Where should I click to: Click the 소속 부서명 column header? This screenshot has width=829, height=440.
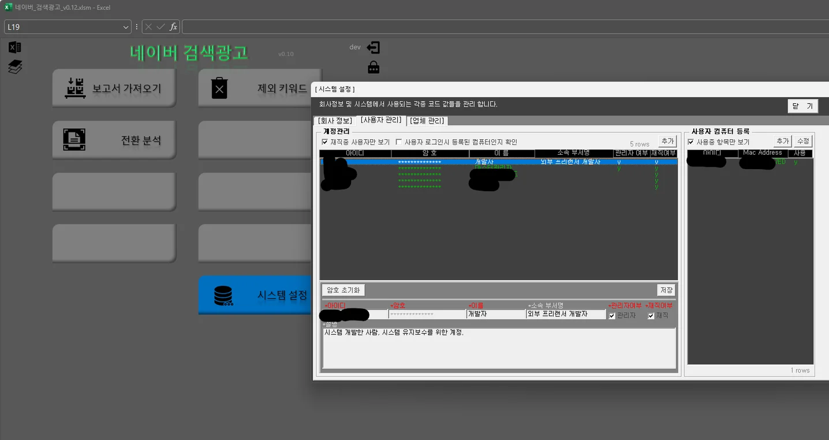click(x=573, y=153)
